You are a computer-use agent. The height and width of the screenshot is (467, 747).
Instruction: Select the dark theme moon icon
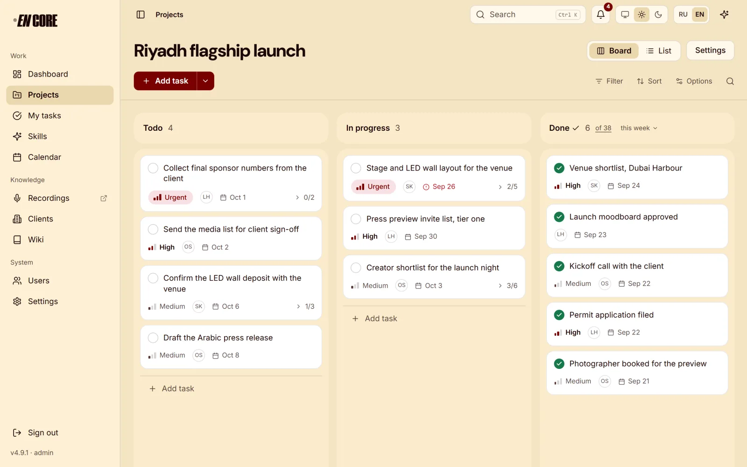tap(658, 14)
